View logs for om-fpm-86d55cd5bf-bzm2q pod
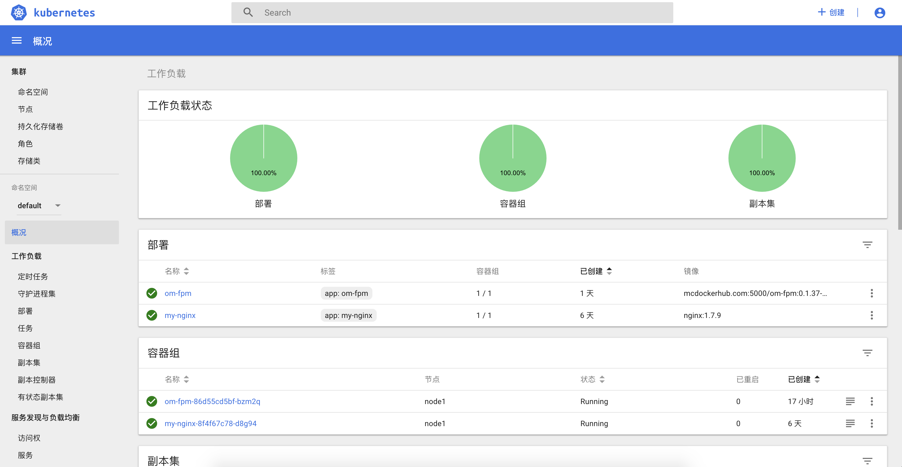The image size is (902, 467). pos(850,401)
